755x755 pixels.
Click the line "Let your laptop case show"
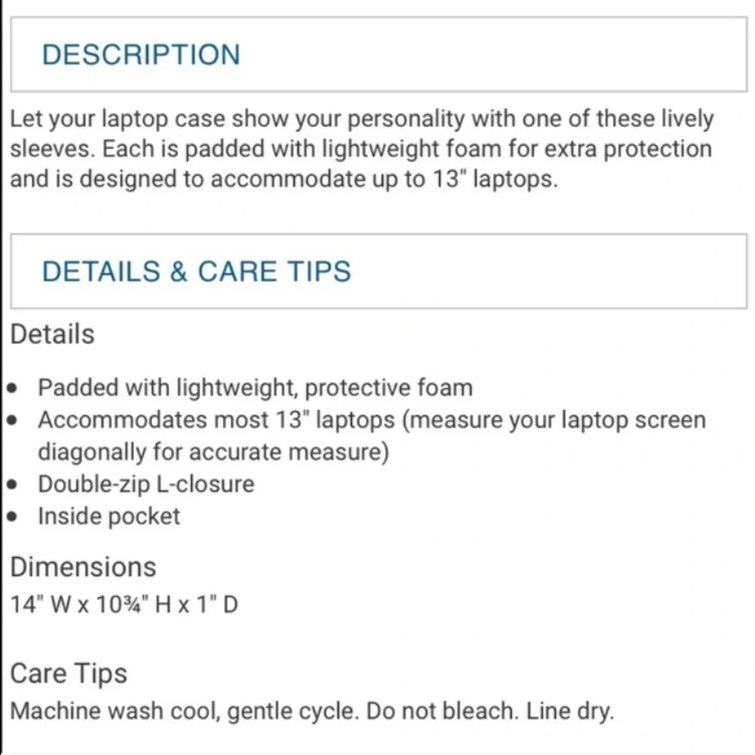click(362, 119)
